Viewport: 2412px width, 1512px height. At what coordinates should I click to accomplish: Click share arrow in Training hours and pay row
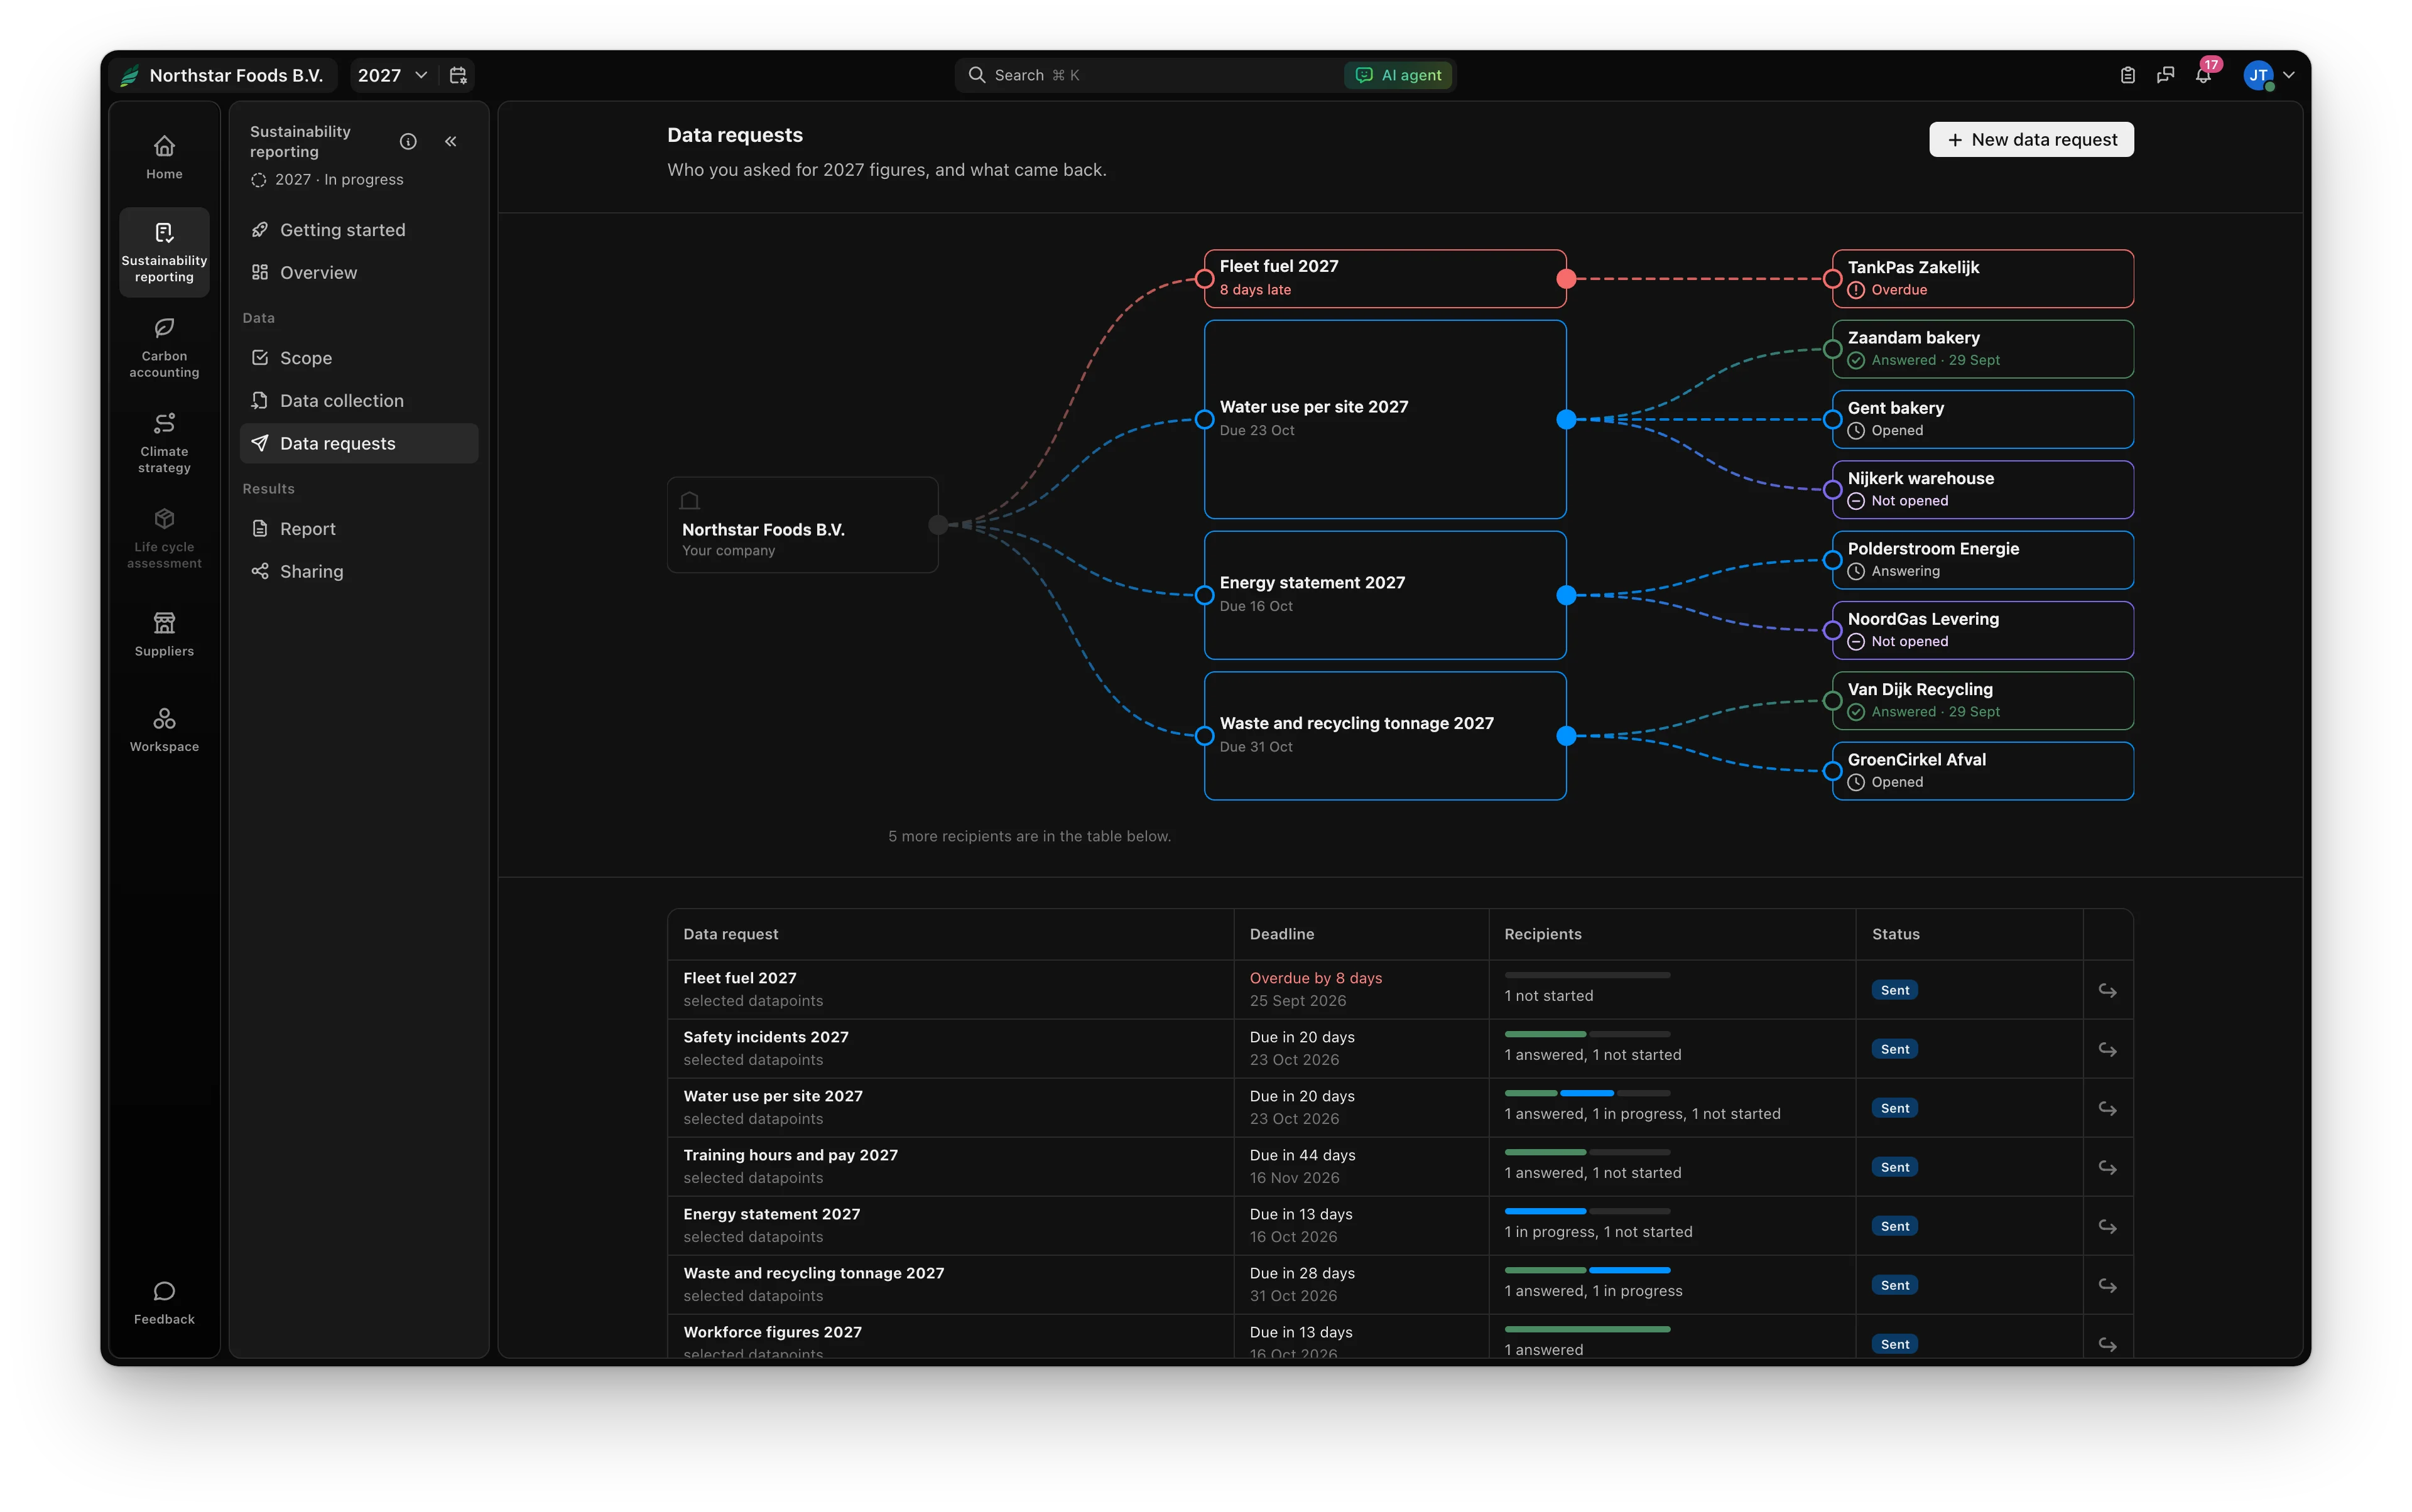point(2108,1167)
